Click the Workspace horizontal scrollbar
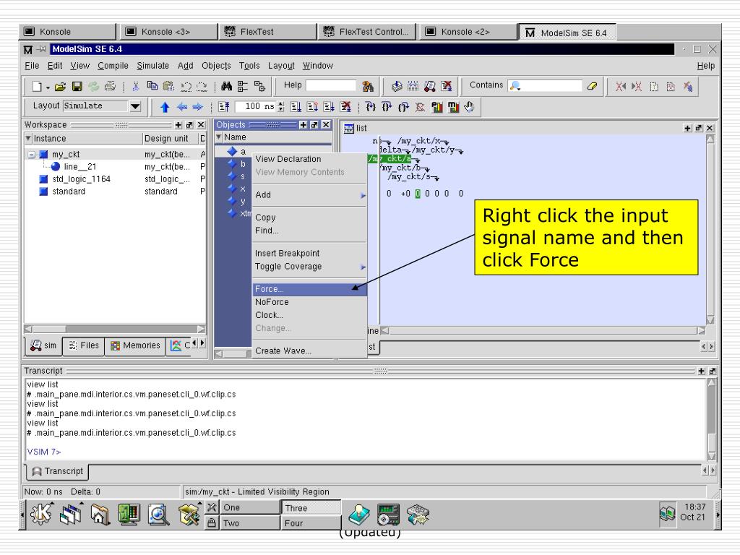Viewport: 740px width, 555px height. (115, 329)
